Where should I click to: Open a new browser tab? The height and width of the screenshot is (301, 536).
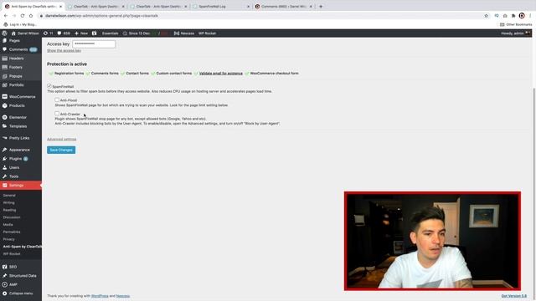tap(321, 7)
